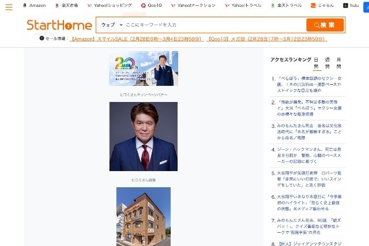Click the 楽天市場 logo icon

[x=57, y=5]
